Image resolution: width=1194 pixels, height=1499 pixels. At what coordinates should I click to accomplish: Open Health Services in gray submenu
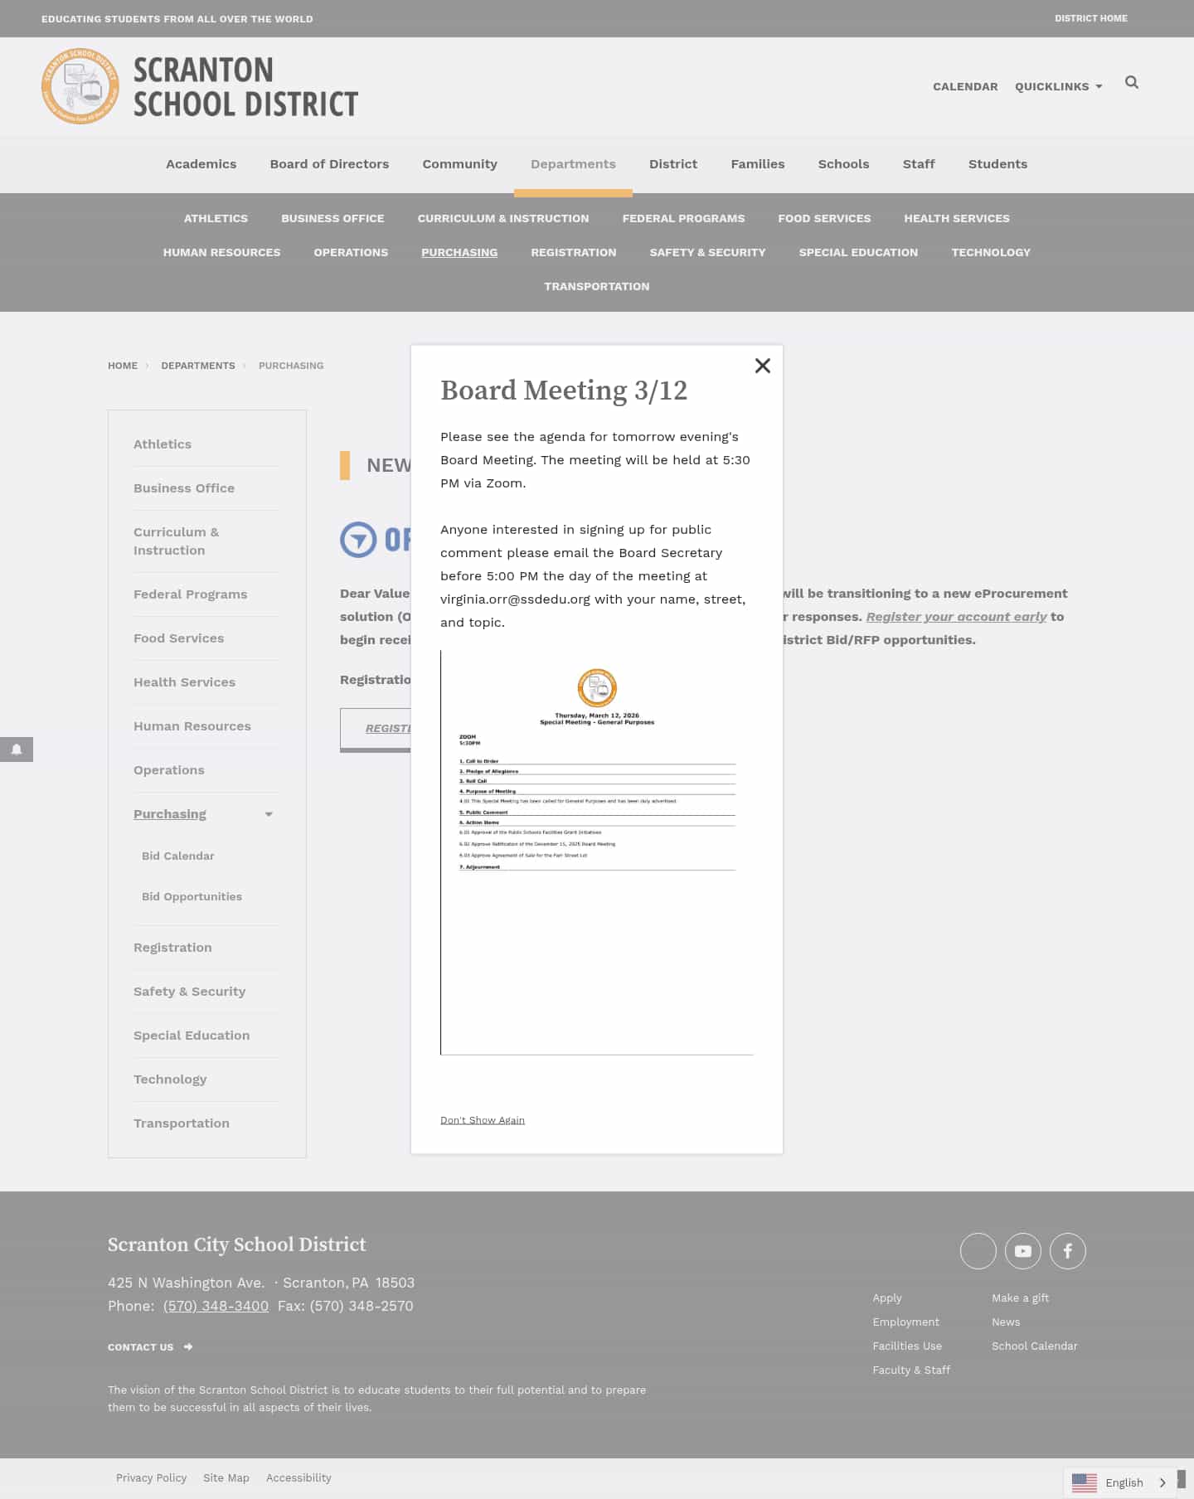click(x=957, y=218)
